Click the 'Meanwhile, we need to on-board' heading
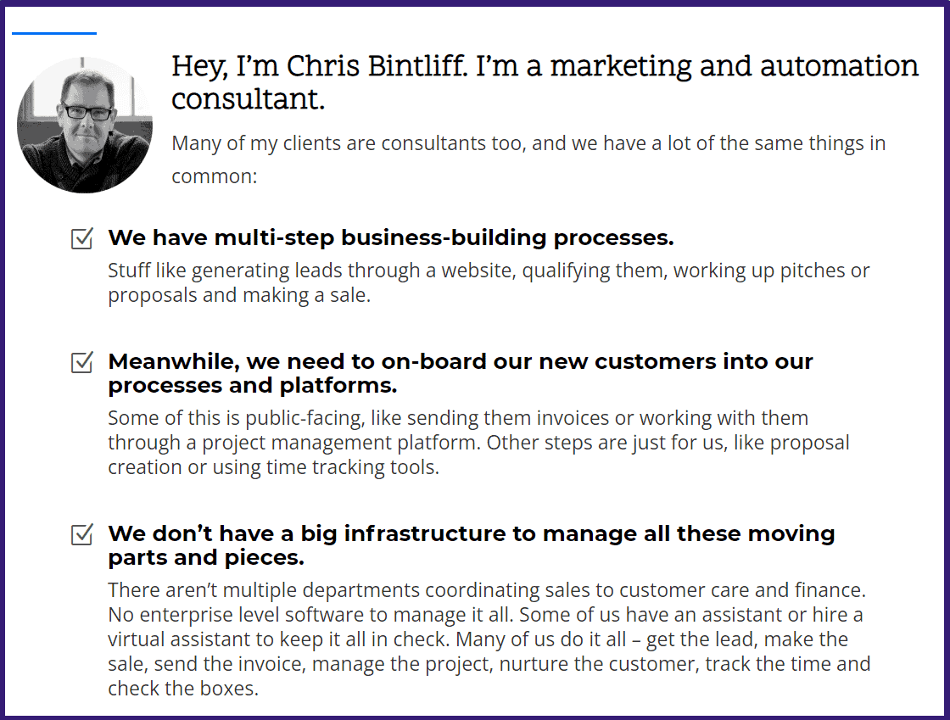Screen dimensions: 950x720 (x=461, y=373)
